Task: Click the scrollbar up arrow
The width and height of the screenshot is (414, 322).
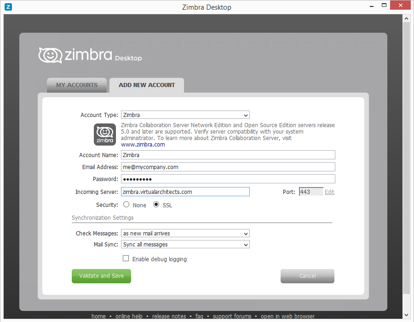Action: click(x=406, y=18)
